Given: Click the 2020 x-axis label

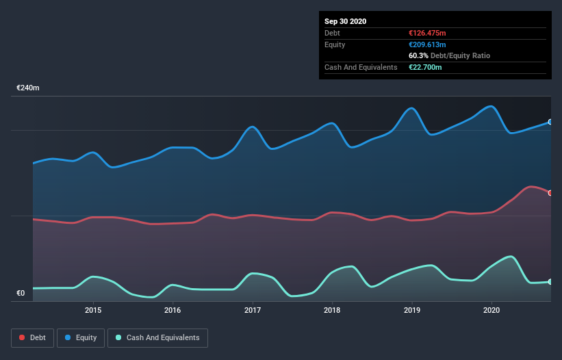Looking at the screenshot, I should tap(491, 310).
